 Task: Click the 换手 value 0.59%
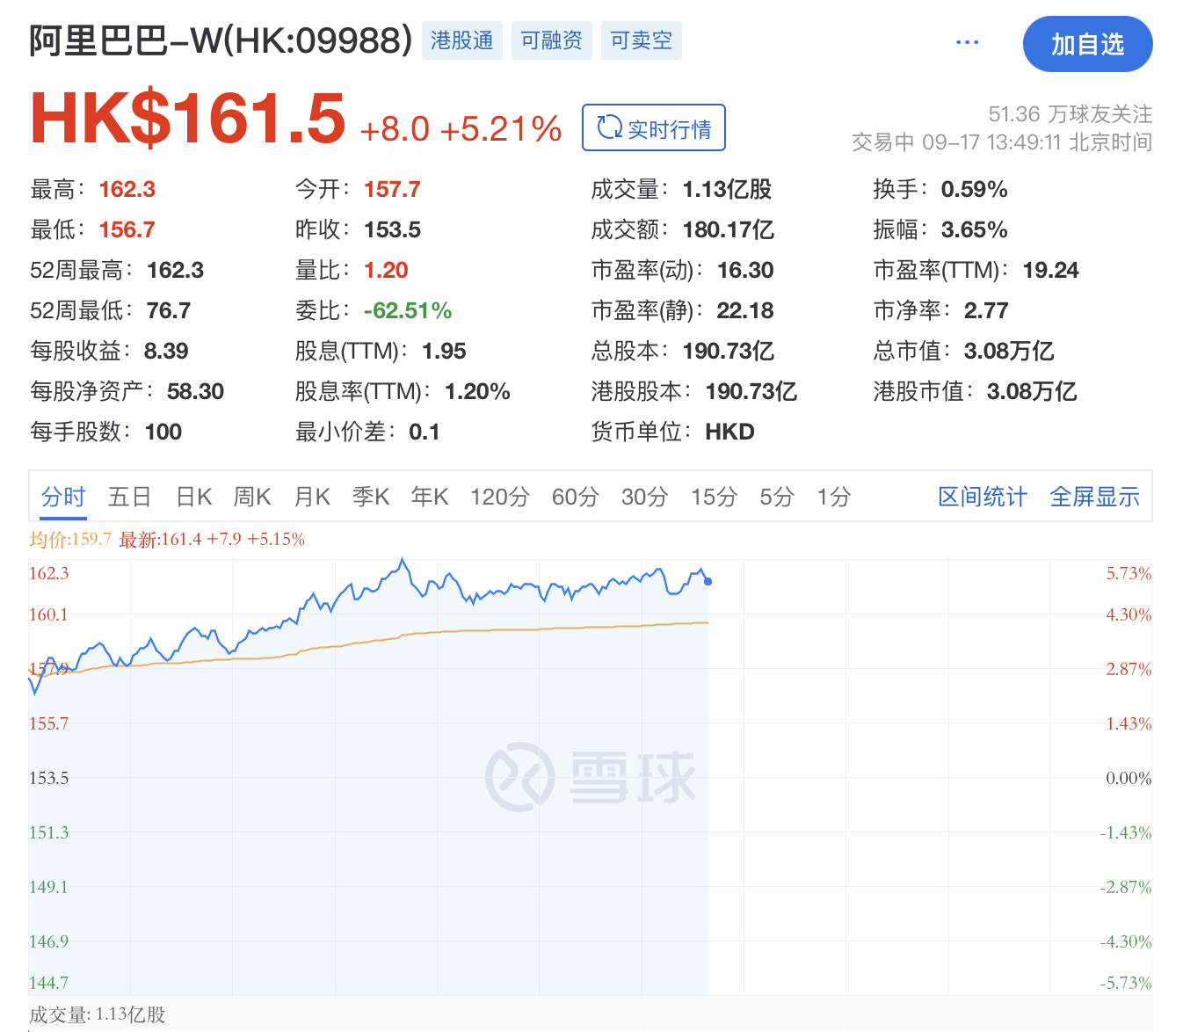(974, 189)
